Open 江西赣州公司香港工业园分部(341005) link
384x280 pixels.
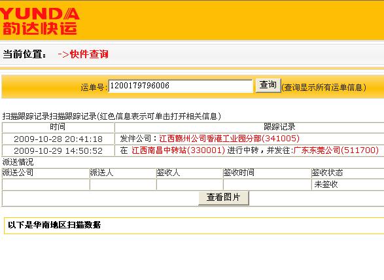tap(229, 139)
